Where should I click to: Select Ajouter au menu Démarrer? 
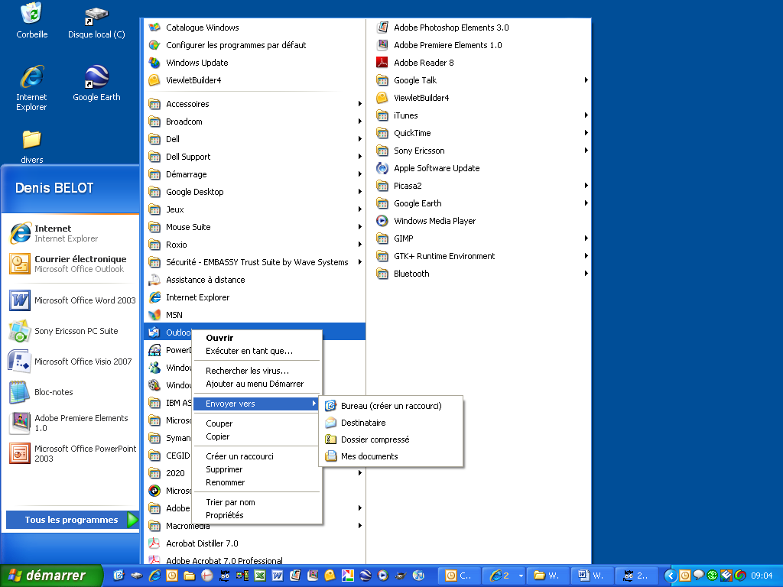click(257, 384)
